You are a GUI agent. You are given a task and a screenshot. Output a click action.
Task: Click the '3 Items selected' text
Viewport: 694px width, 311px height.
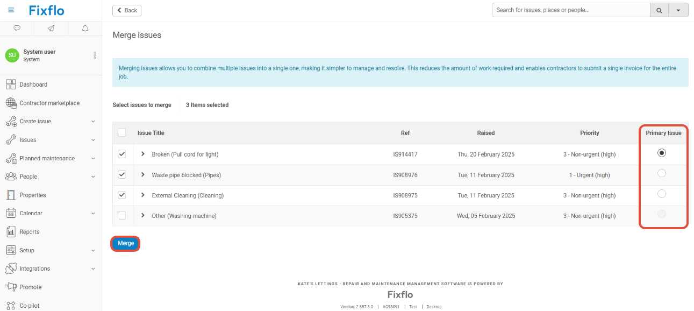pyautogui.click(x=207, y=105)
